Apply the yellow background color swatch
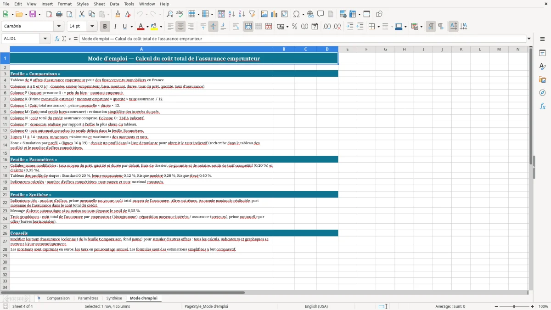551x310 pixels. coord(154,27)
